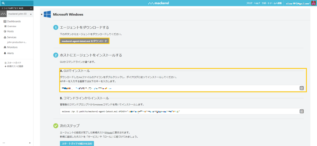The width and height of the screenshot is (317, 146).
Task: Go to the Overview dashboard
Action: click(x=12, y=27)
